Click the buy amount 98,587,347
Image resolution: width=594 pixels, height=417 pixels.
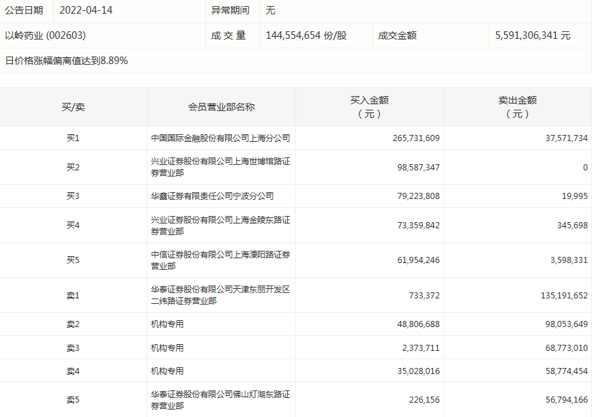[418, 167]
